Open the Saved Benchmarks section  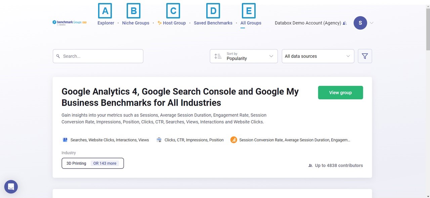(213, 23)
